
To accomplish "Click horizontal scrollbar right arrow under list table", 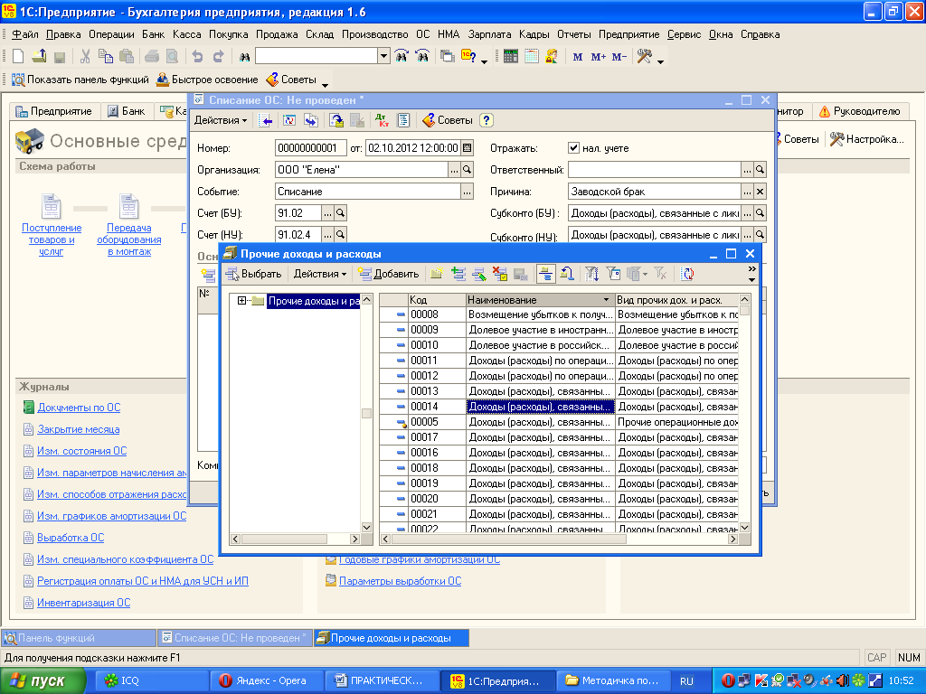I will pos(732,539).
